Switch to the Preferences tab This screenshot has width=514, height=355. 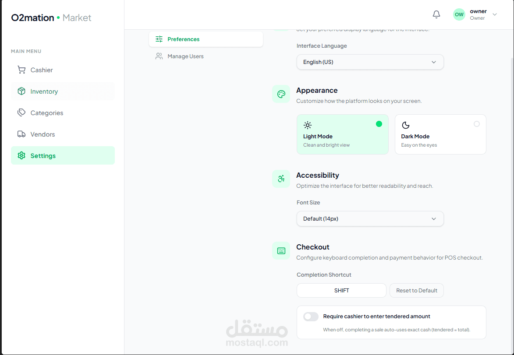[x=206, y=39]
